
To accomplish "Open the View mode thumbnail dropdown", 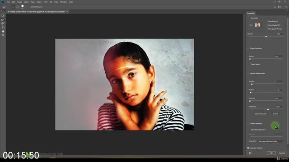I will (x=258, y=25).
